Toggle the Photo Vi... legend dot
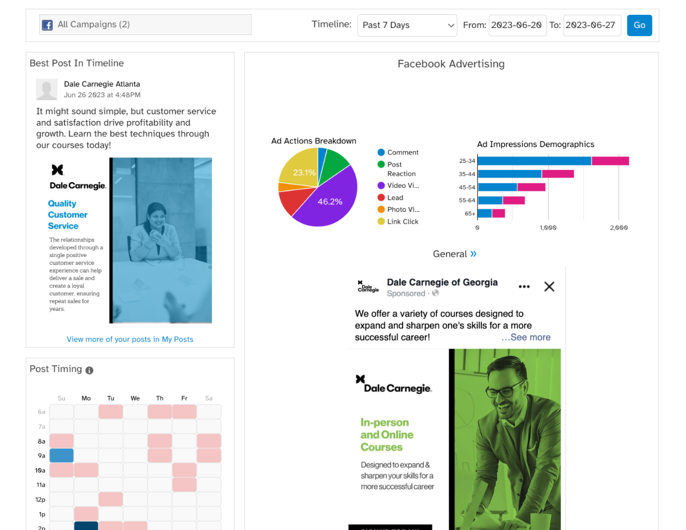 [381, 210]
